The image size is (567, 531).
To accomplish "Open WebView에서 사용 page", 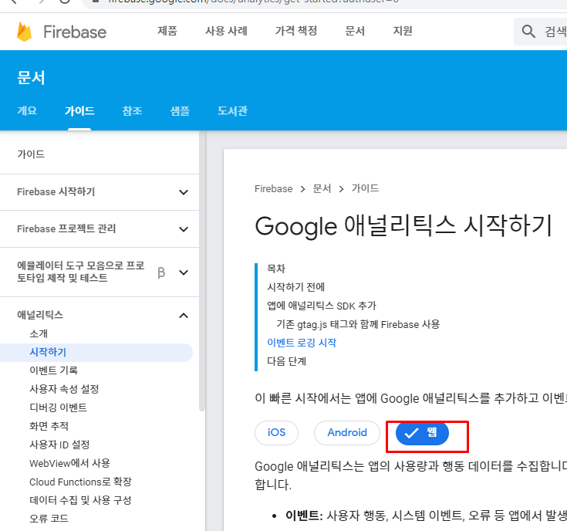I will (x=69, y=463).
